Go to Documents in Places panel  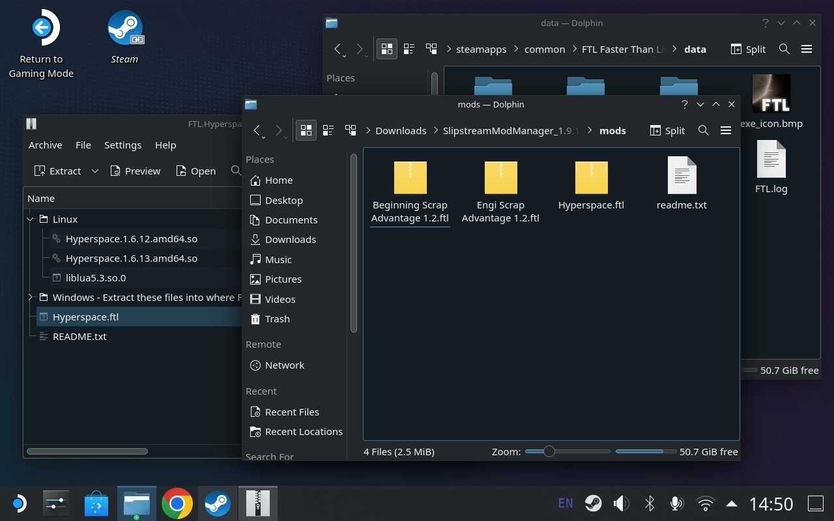(284, 219)
